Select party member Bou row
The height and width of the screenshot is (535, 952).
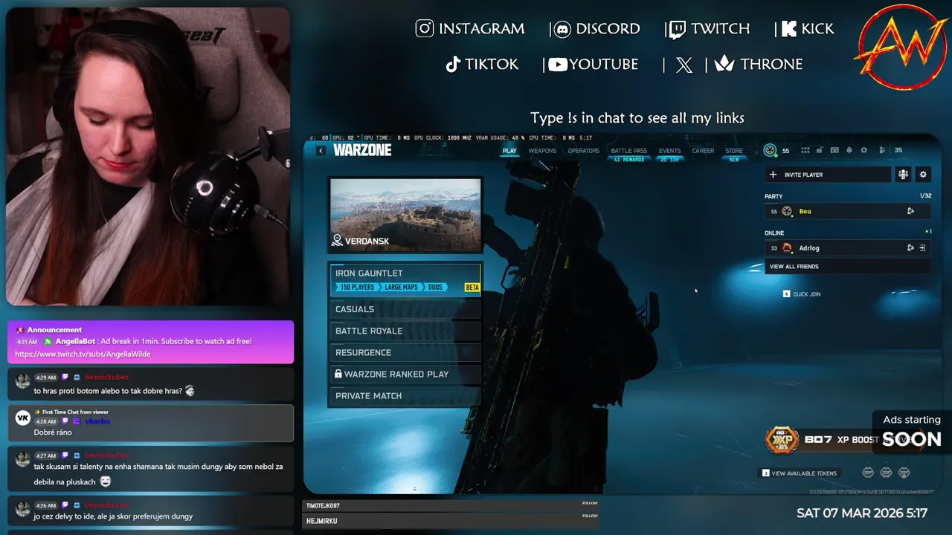848,211
